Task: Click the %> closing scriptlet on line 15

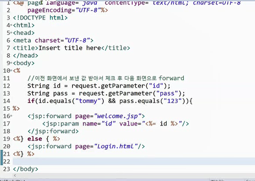Action: point(16,108)
